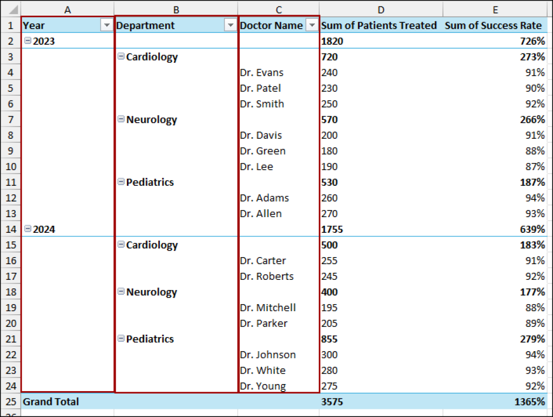Screen dimensions: 553x417
Task: Collapse Cardiology under 2024
Action: pyautogui.click(x=121, y=245)
